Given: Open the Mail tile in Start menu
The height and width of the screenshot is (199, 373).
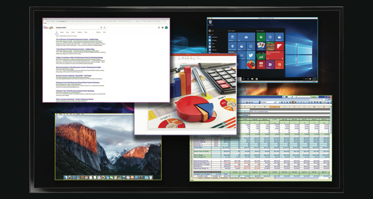Looking at the screenshot, I should pos(246,37).
